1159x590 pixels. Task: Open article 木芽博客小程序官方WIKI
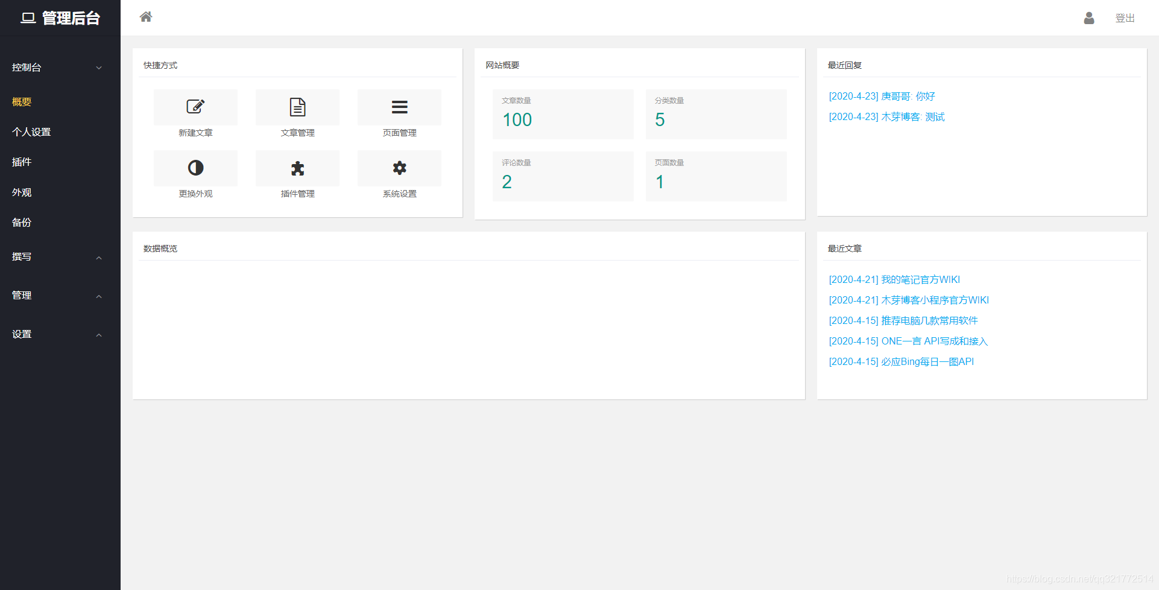tap(909, 300)
